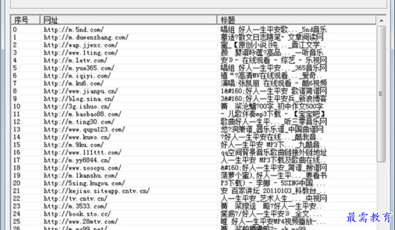Viewport: 395px width, 230px height.
Task: Select row with http://www.111ttt.com/
Action: pos(193,152)
